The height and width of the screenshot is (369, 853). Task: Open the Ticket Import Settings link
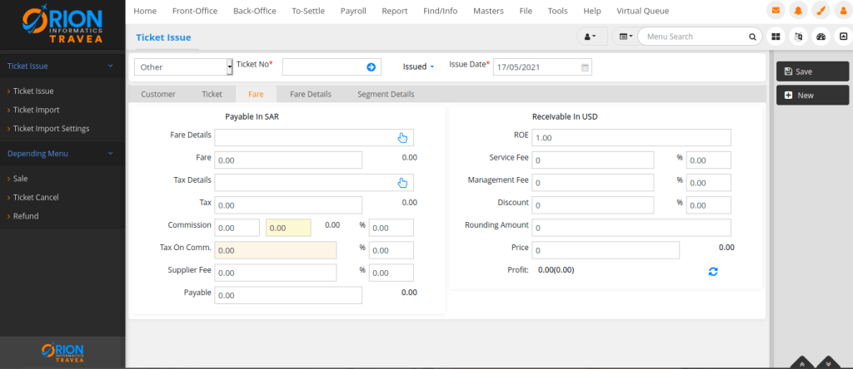pos(51,129)
